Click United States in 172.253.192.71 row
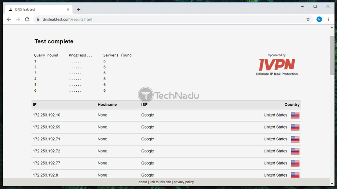 point(275,139)
